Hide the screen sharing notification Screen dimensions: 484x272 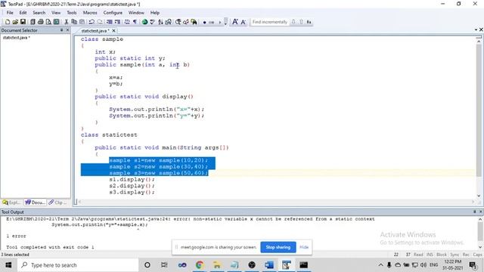(304, 247)
